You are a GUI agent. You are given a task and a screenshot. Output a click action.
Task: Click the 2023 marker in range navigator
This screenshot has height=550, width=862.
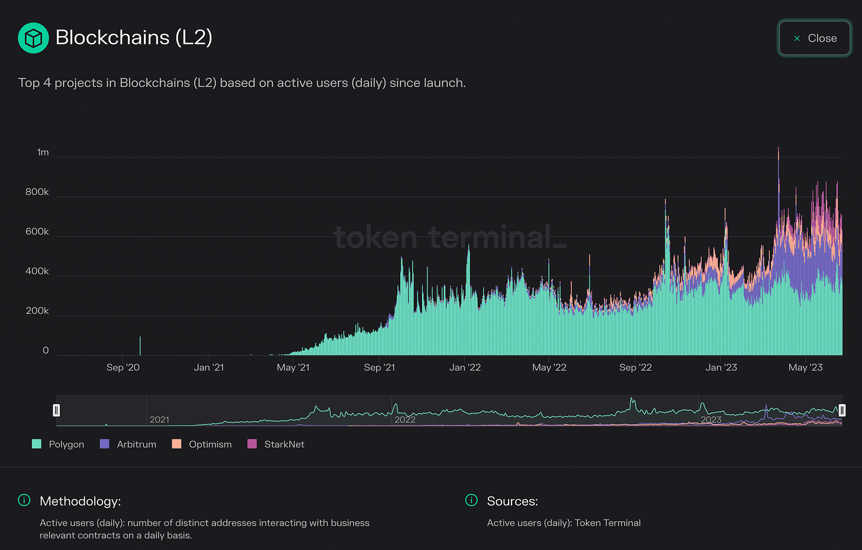711,419
